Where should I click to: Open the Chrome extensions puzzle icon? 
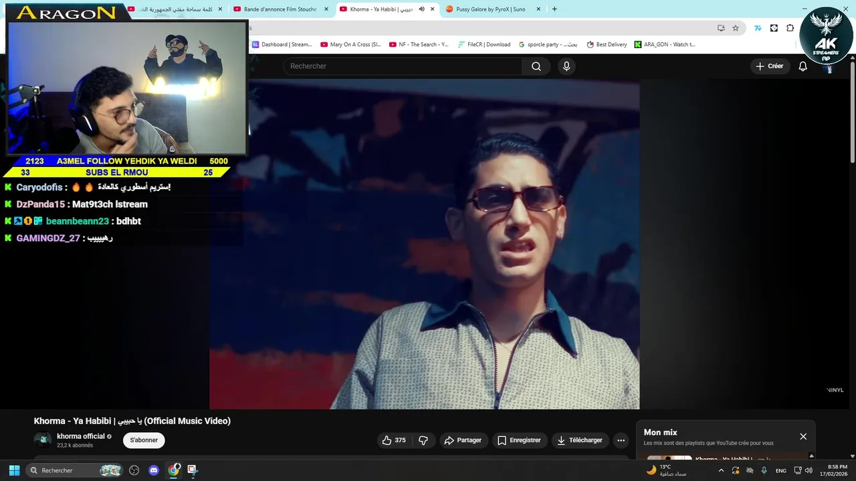tap(790, 28)
